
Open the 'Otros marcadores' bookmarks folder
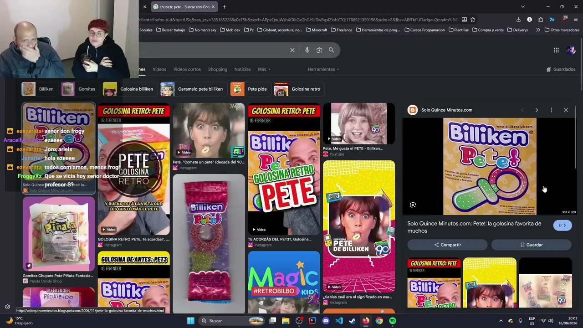561,30
